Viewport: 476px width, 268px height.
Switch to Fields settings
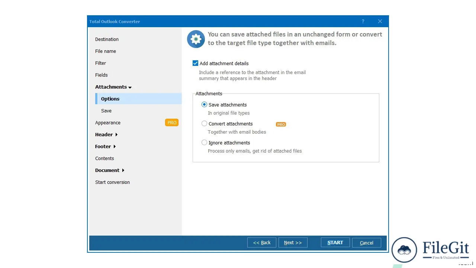[x=101, y=75]
